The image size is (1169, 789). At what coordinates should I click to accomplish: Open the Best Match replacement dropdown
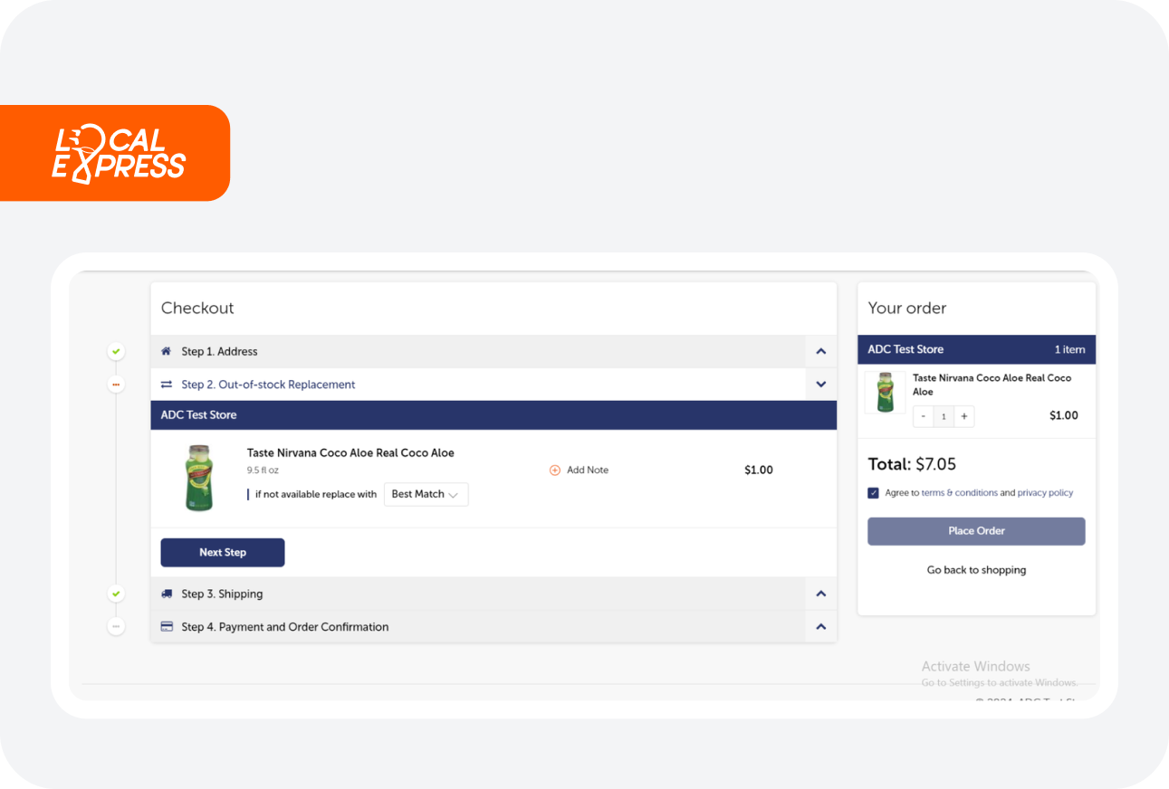(x=426, y=494)
